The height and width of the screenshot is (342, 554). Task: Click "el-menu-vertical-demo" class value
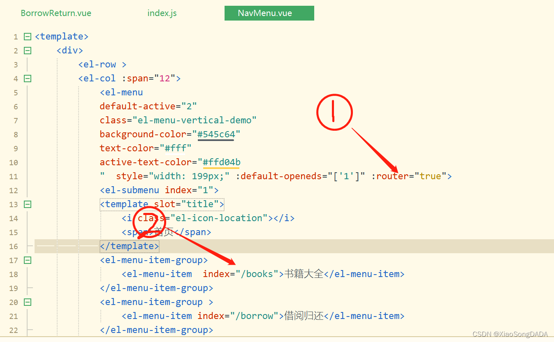coord(195,120)
